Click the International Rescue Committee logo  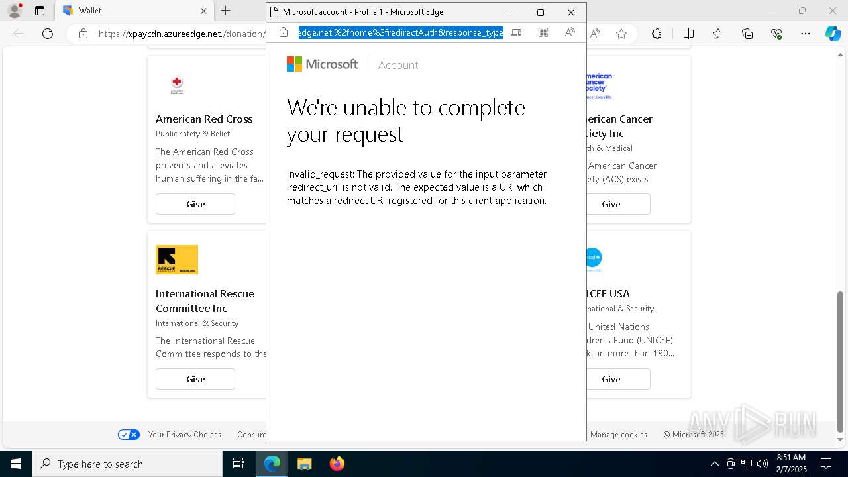click(x=177, y=260)
